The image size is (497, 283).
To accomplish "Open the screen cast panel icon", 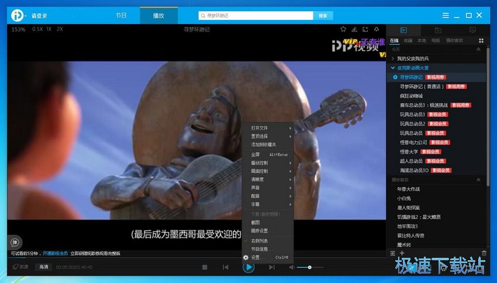I will tap(472, 30).
